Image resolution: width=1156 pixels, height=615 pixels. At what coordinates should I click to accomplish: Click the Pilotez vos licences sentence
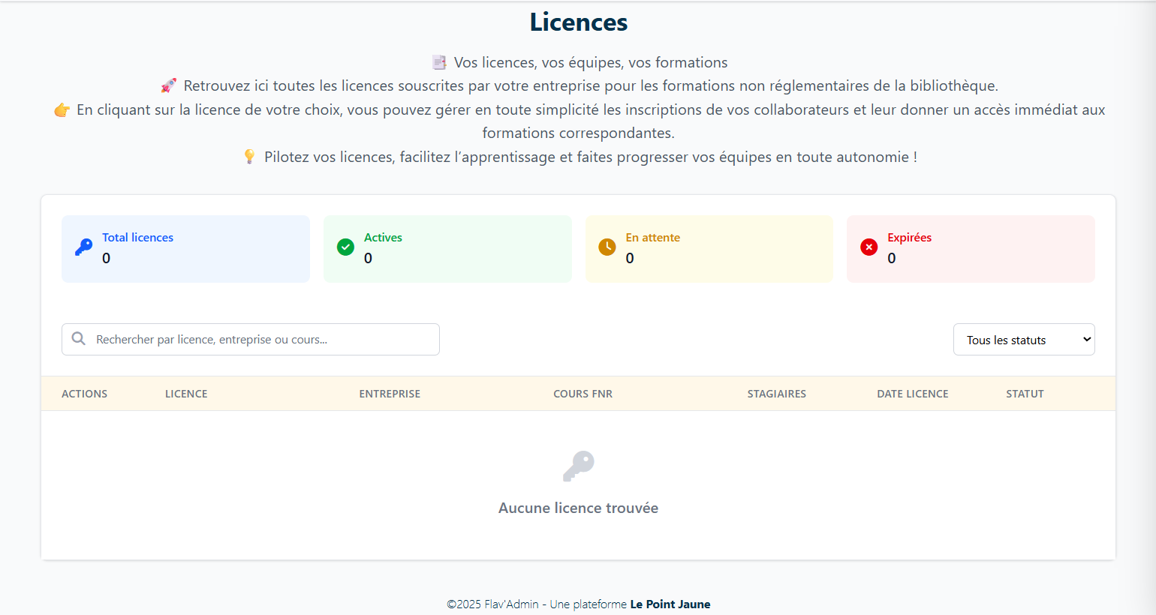click(x=591, y=157)
